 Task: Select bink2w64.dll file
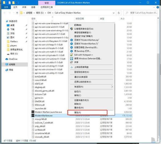[x=41, y=77]
